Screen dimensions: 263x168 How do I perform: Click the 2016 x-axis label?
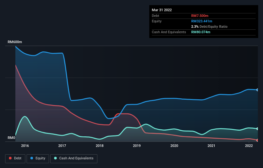click(25, 146)
